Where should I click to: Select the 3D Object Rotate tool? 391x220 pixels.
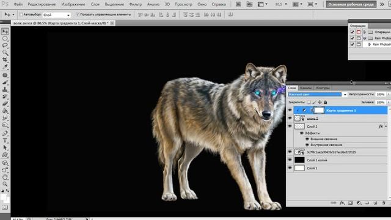tap(5, 163)
